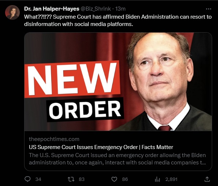The image size is (218, 186).
Task: Open Dr. Jan Halper-Hayes profile avatar
Action: (12, 12)
